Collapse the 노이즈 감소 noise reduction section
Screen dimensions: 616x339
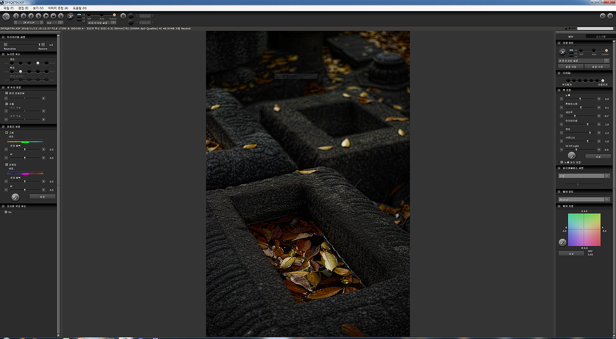coord(3,54)
